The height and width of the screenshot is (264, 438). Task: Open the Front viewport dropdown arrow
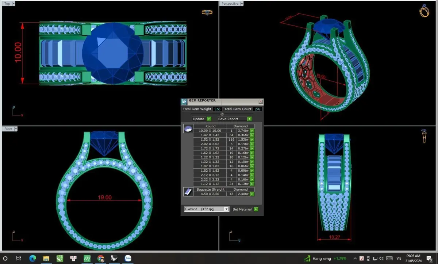15,129
